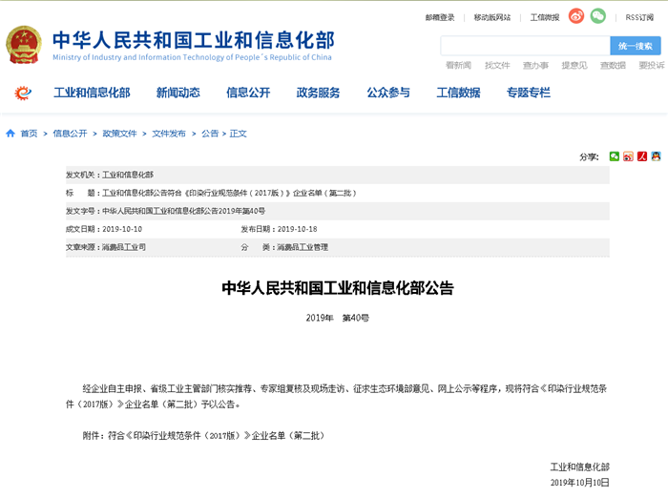The width and height of the screenshot is (668, 498).
Task: Click the red swirl icon in navigation bar
Action: coord(23,93)
